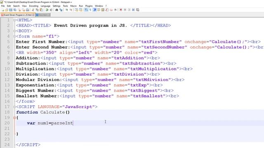The height and width of the screenshot is (148, 264).
Task: Open the Settings menu
Action: [x=57, y=6]
